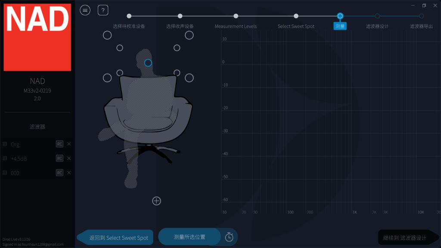
Task: Click the RC badge on +4.5dB filter
Action: coord(59,158)
